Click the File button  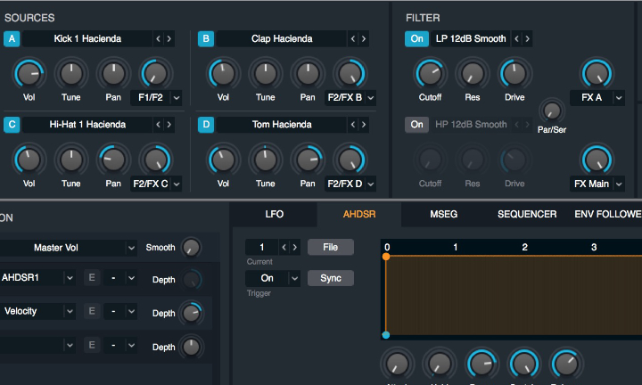(331, 247)
